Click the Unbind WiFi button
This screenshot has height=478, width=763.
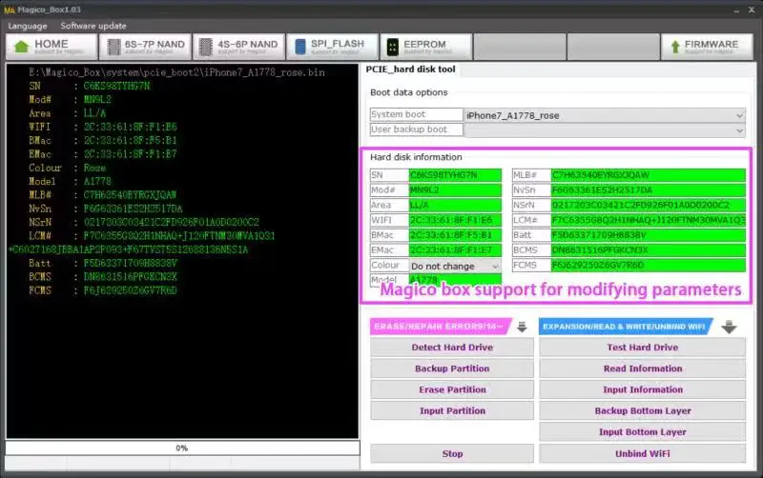[642, 453]
